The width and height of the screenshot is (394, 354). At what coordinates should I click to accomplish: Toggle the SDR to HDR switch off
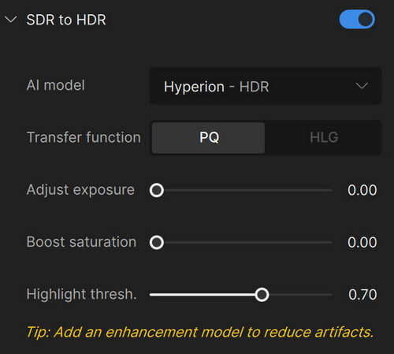(357, 20)
